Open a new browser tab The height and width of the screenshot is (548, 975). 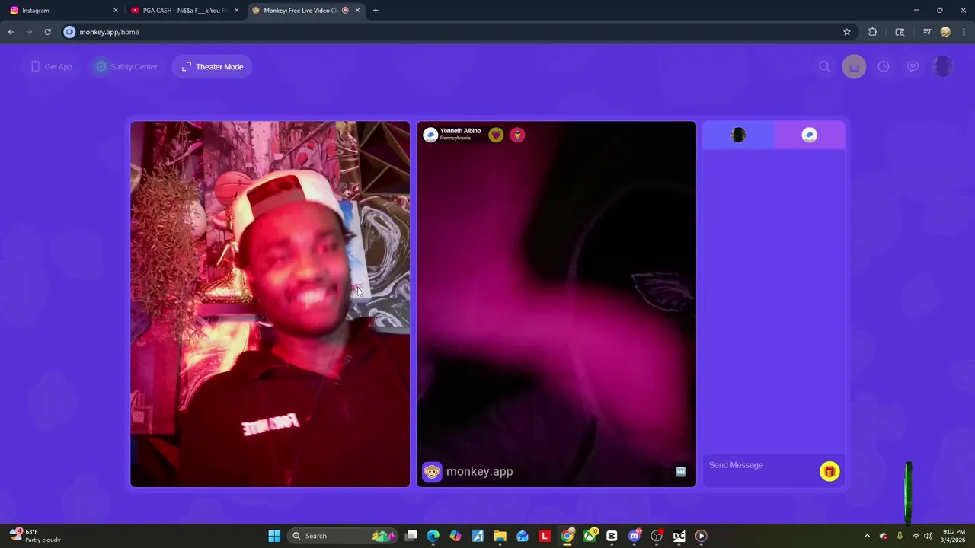[376, 11]
